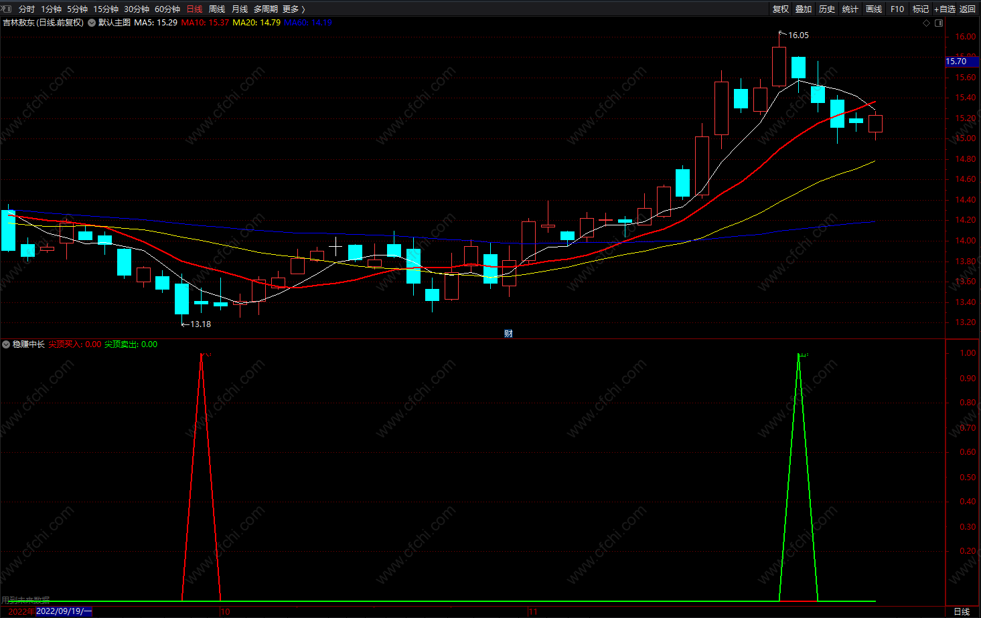Screen dimensions: 981x618
Task: Click the 13.18 low price label
Action: click(x=200, y=324)
